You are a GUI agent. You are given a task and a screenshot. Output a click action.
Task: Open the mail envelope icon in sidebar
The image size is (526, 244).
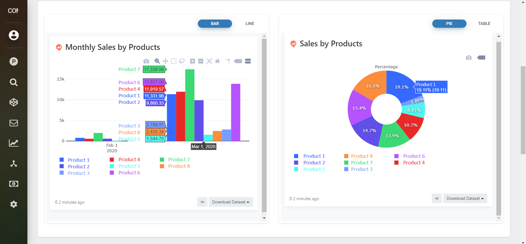(14, 123)
